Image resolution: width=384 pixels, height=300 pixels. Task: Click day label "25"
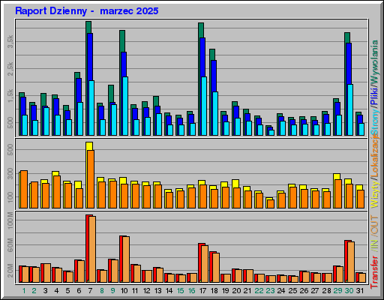coord(292,291)
